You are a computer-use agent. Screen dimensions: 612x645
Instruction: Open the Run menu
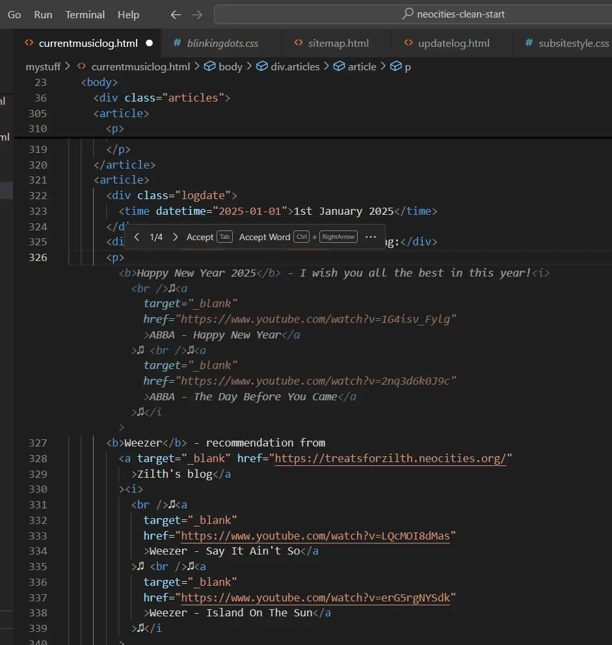click(x=43, y=15)
